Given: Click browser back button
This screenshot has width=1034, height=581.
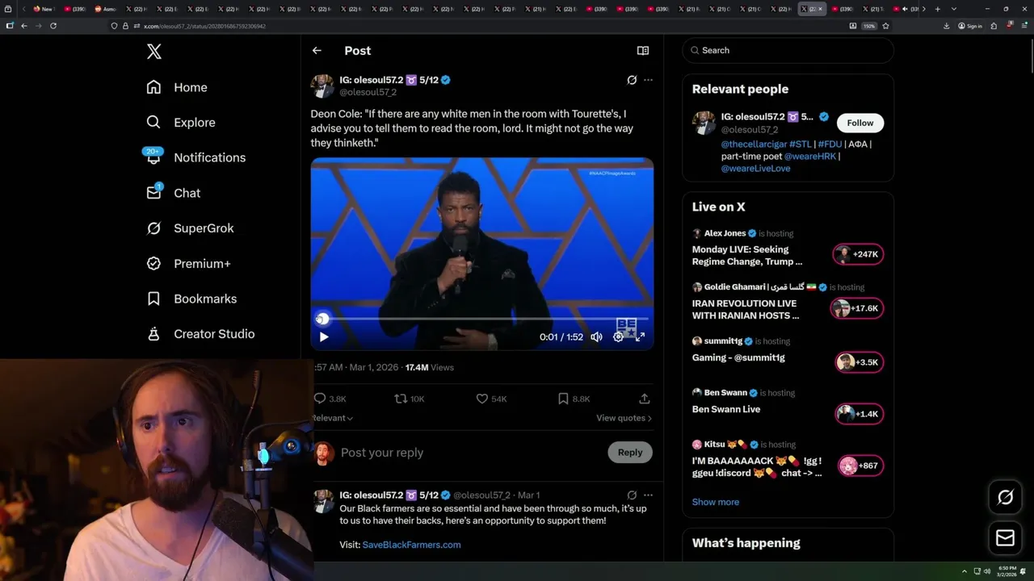Looking at the screenshot, I should pos(24,26).
